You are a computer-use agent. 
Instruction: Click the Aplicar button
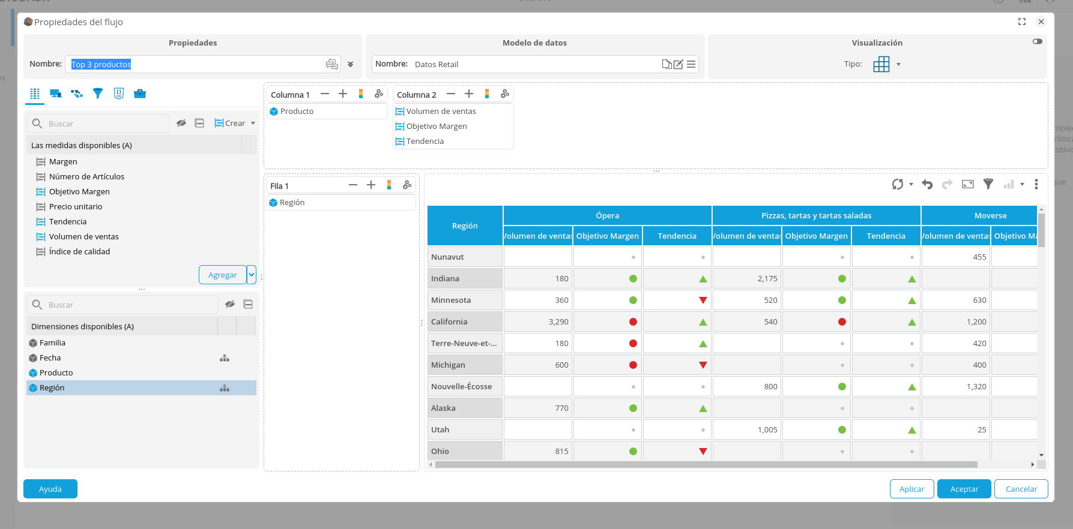911,489
